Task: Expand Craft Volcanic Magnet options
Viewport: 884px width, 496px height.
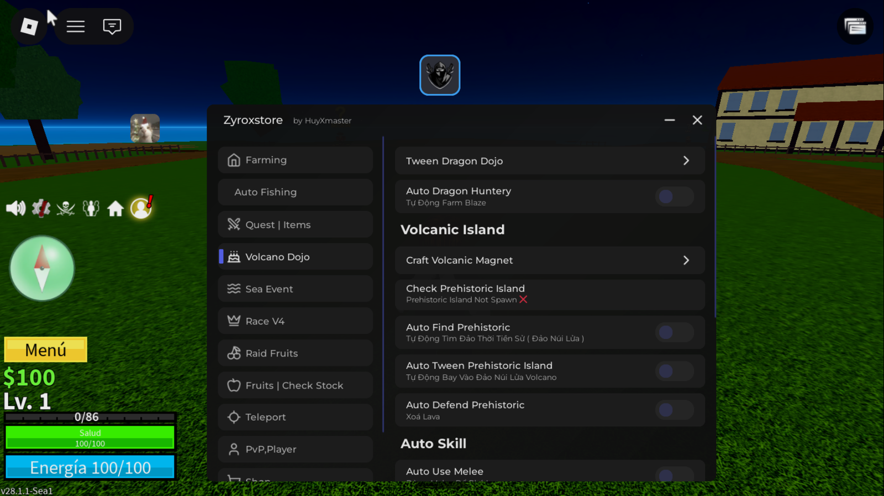Action: click(686, 260)
